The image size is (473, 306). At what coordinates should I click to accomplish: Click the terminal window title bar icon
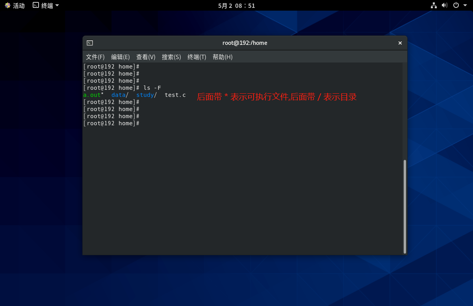point(90,43)
